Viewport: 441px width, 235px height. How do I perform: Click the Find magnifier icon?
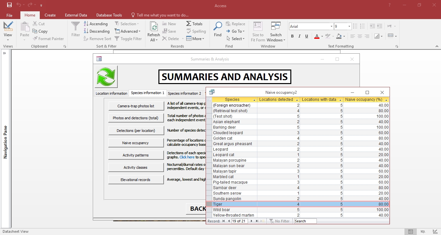click(218, 27)
